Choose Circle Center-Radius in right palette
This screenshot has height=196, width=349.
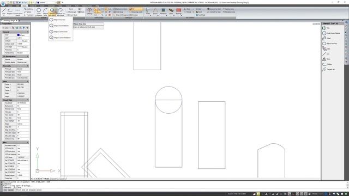pyautogui.click(x=331, y=33)
